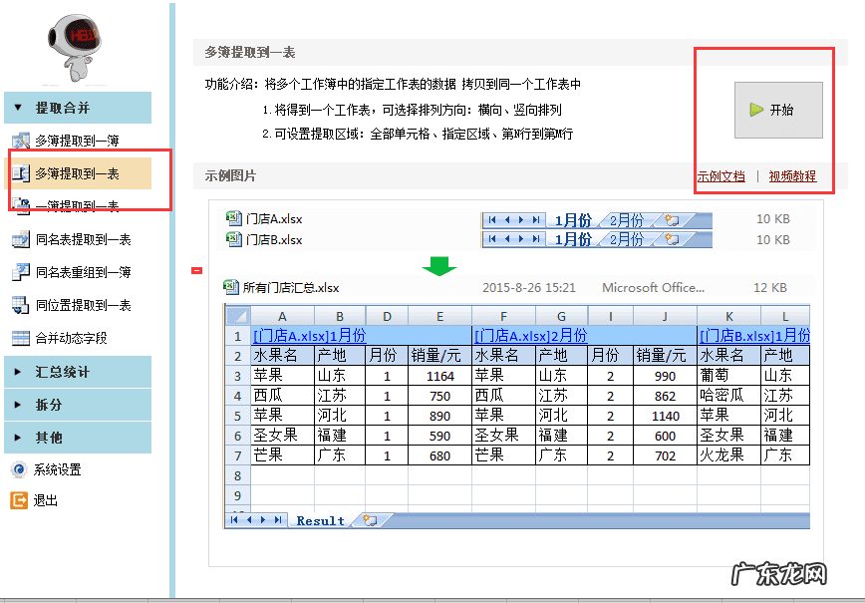The image size is (865, 603).
Task: Open 系统设置 gear icon
Action: 19,469
